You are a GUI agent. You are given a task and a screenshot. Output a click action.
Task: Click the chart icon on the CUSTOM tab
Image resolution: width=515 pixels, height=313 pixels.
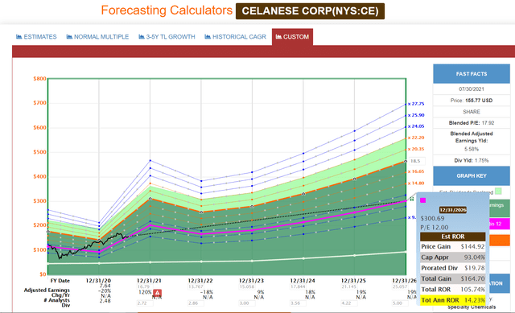pos(278,37)
